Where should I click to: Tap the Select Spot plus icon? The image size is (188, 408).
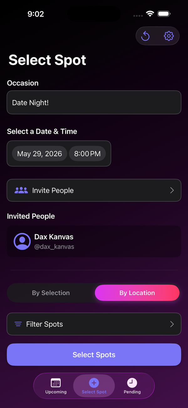94,383
